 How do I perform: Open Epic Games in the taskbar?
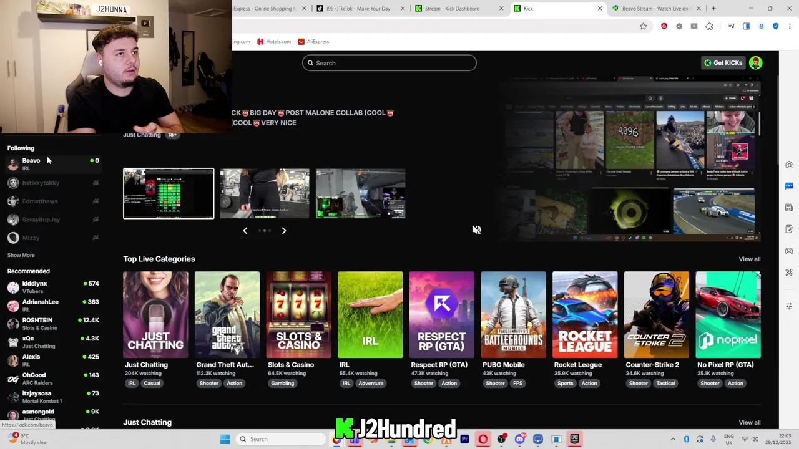[x=574, y=439]
